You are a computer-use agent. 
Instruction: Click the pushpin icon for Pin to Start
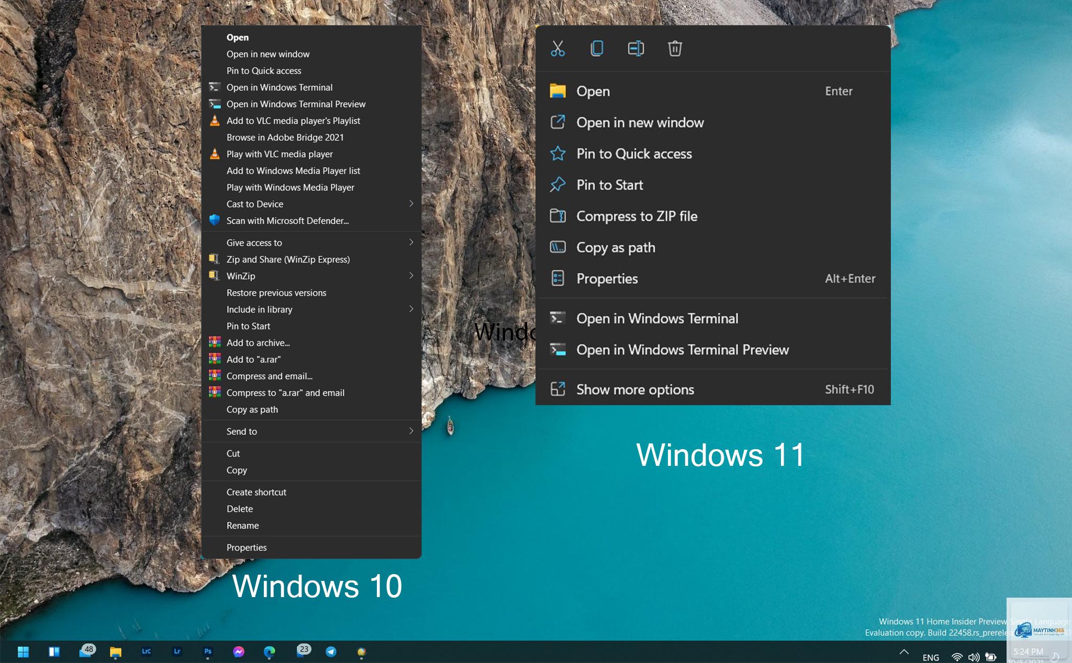(557, 185)
